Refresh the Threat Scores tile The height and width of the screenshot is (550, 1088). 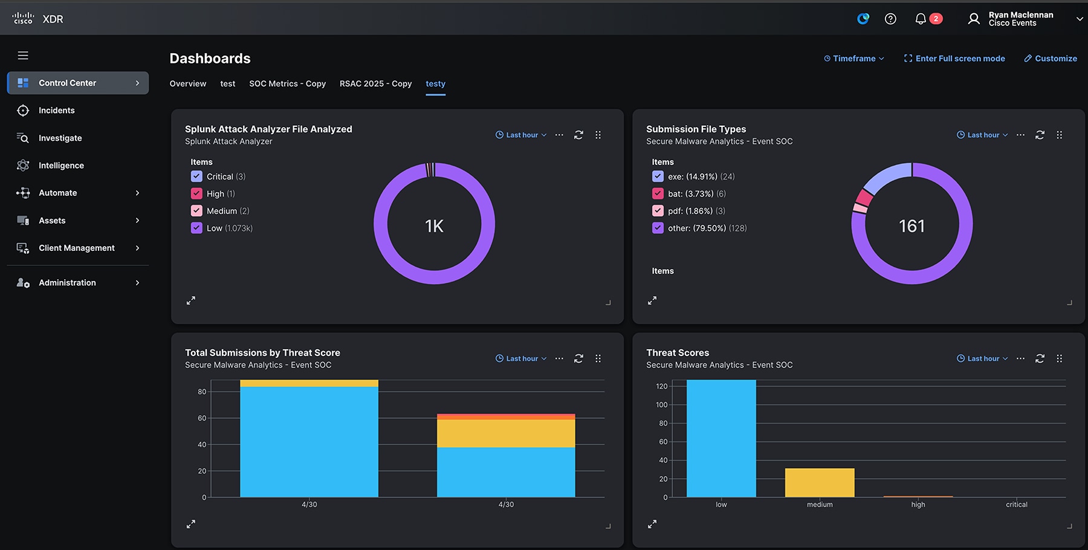[x=1040, y=358]
